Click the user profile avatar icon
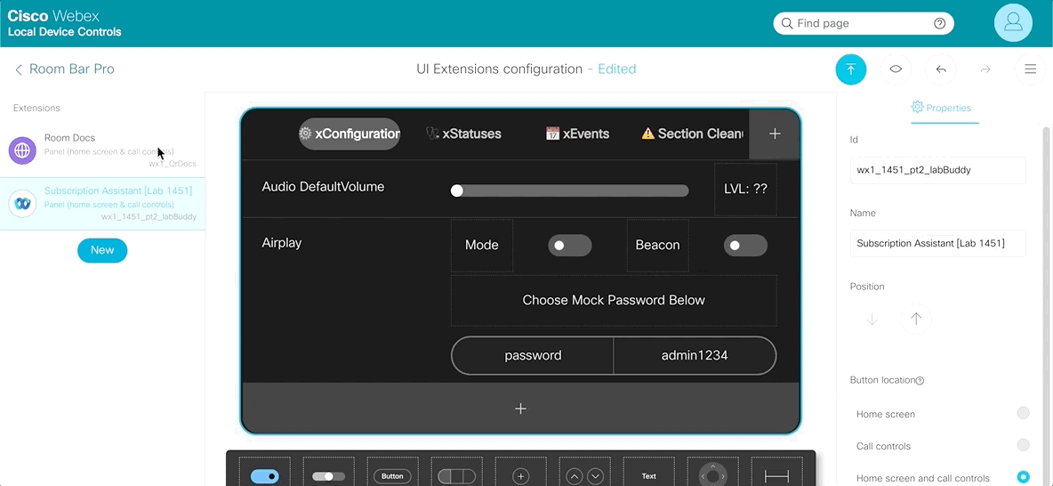This screenshot has height=486, width=1053. click(x=1013, y=23)
